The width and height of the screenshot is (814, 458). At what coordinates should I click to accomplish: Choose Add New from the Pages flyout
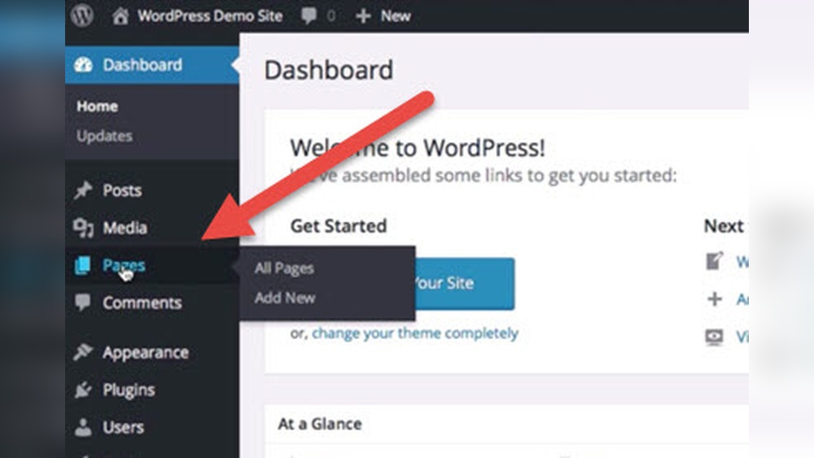284,298
